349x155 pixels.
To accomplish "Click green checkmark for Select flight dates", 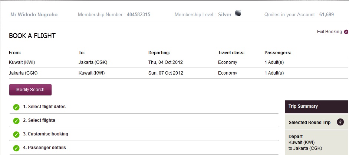I will click(x=16, y=107).
